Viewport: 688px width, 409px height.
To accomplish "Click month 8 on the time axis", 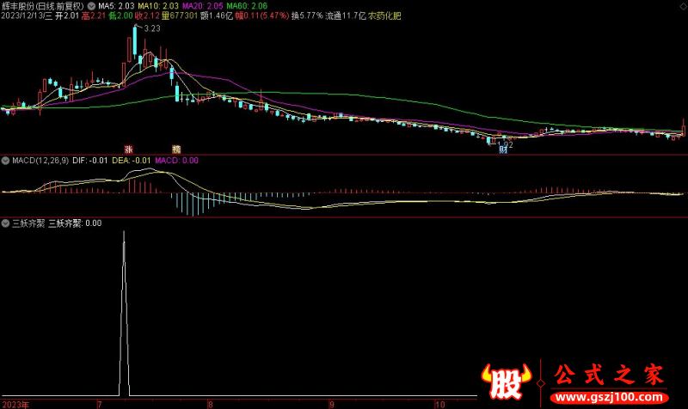I will click(210, 403).
